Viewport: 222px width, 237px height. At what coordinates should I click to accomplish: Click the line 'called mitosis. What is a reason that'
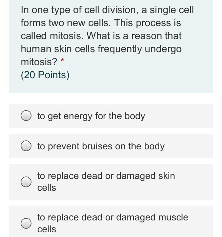[101, 36]
